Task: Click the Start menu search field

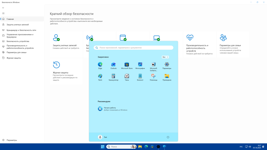Action: 133,47
